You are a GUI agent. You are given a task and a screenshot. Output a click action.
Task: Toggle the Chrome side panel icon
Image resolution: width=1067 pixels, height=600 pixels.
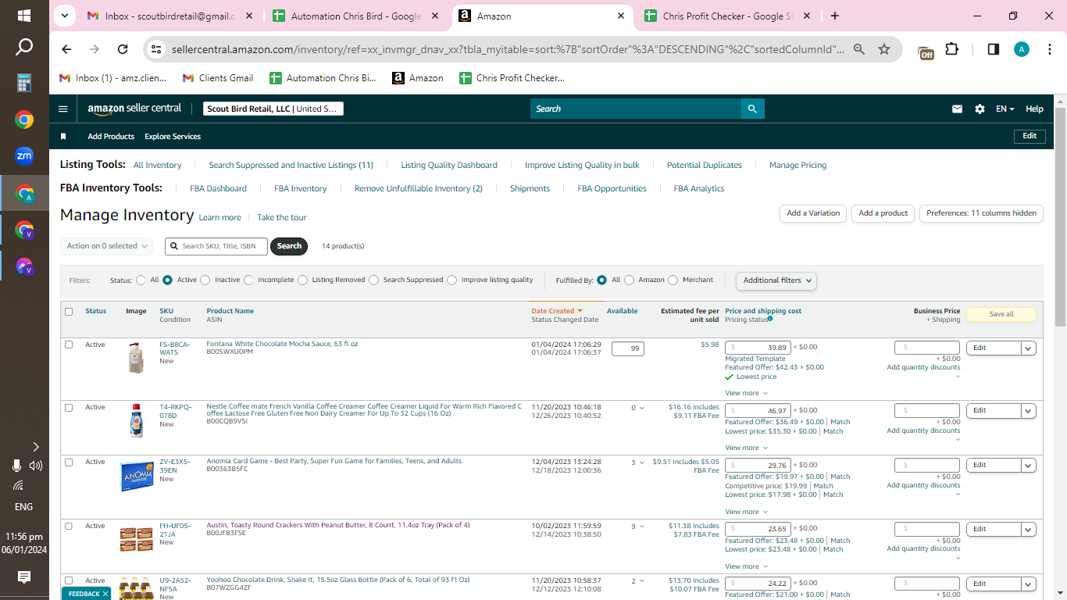(x=994, y=49)
